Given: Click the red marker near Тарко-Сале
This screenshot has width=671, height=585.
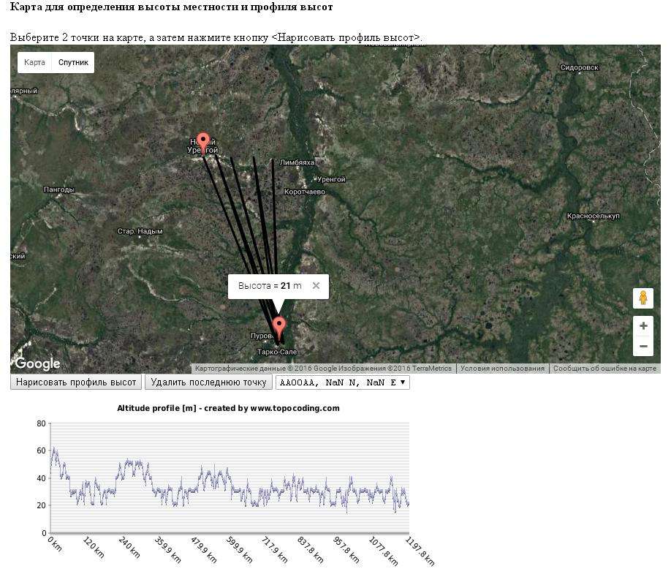Looking at the screenshot, I should coord(278,326).
